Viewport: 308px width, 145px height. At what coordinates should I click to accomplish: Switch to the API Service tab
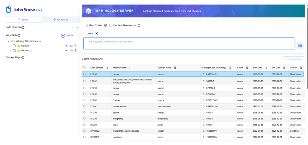(60, 19)
